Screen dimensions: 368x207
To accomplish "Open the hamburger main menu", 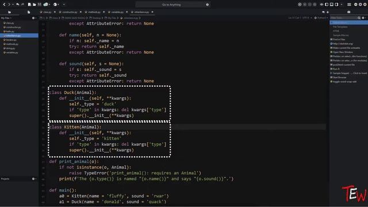I will (349, 5).
